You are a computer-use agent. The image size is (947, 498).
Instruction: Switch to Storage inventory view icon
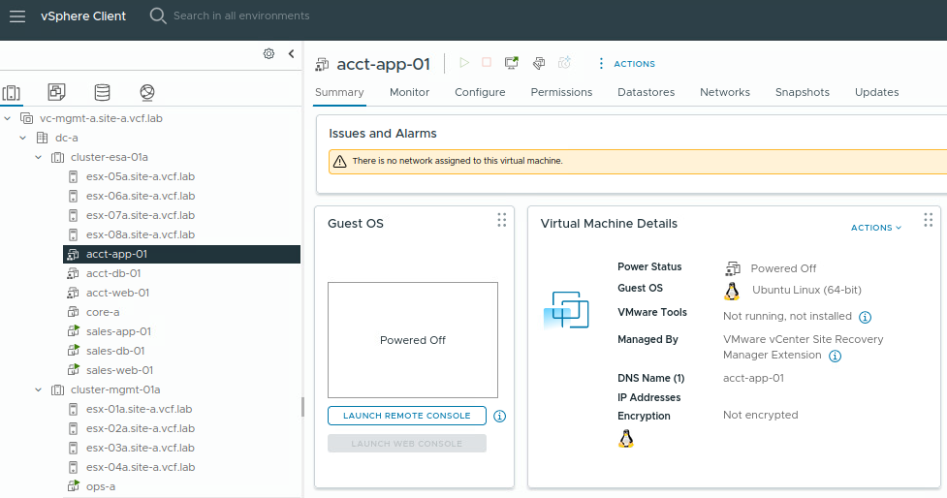[x=102, y=92]
